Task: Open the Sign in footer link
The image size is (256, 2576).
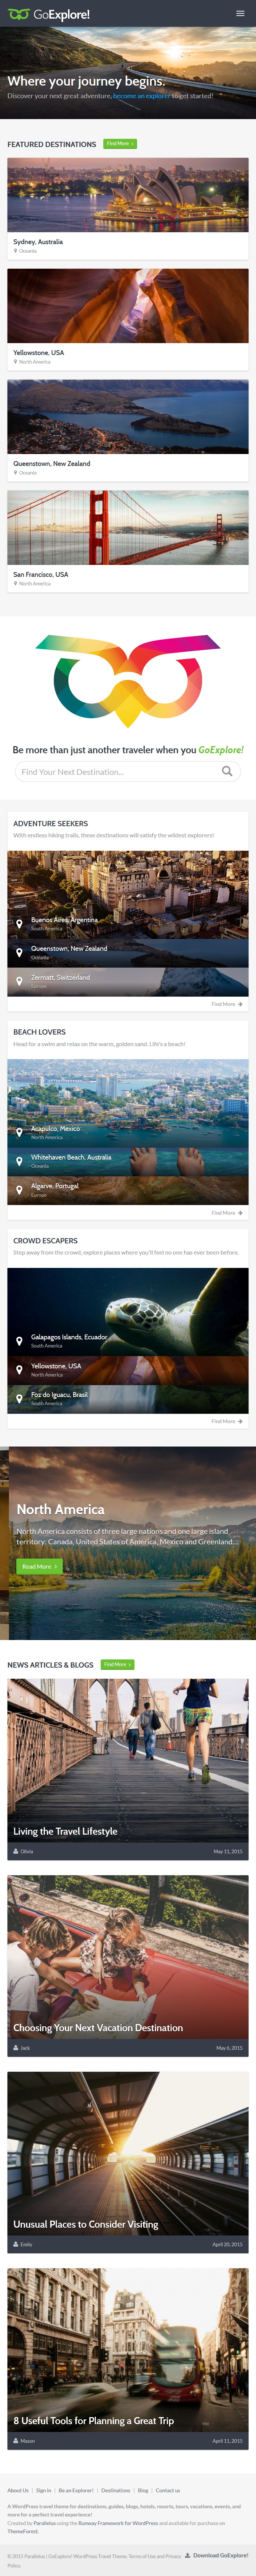Action: coord(43,2490)
